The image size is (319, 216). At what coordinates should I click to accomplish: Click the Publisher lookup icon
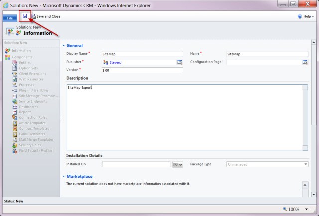179,62
